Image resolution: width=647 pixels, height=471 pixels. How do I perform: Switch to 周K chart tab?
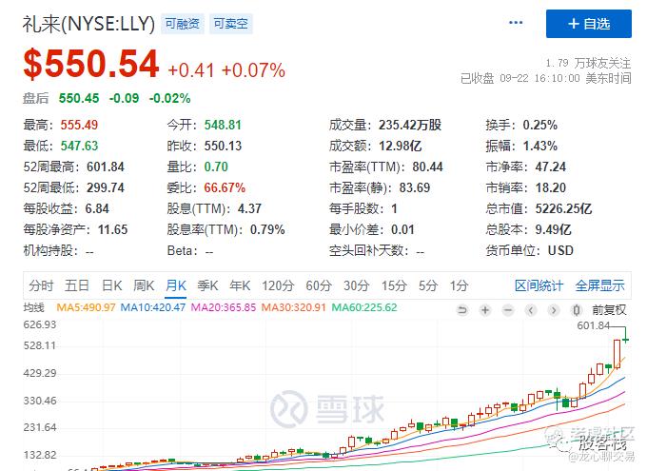[144, 285]
